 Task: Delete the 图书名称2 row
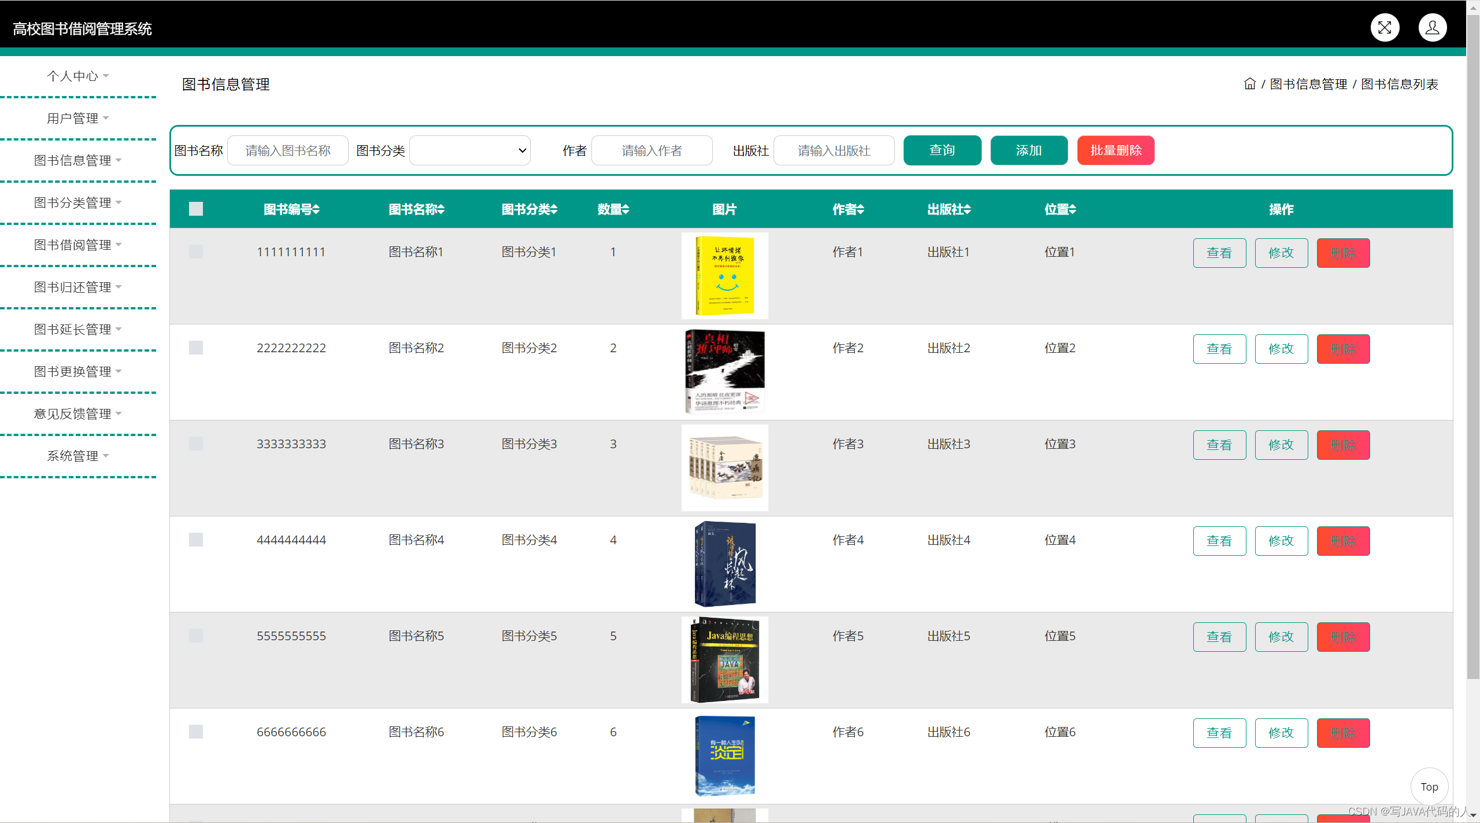[1343, 349]
